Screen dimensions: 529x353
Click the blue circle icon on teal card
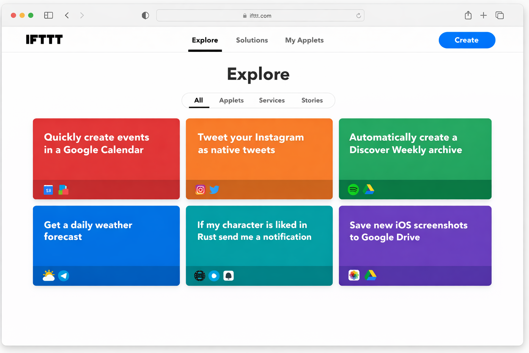point(214,276)
